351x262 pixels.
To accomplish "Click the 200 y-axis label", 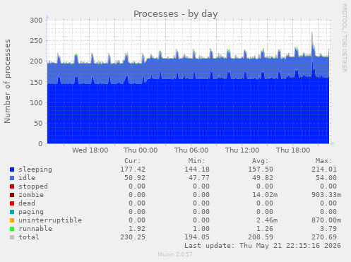I will coord(36,61).
